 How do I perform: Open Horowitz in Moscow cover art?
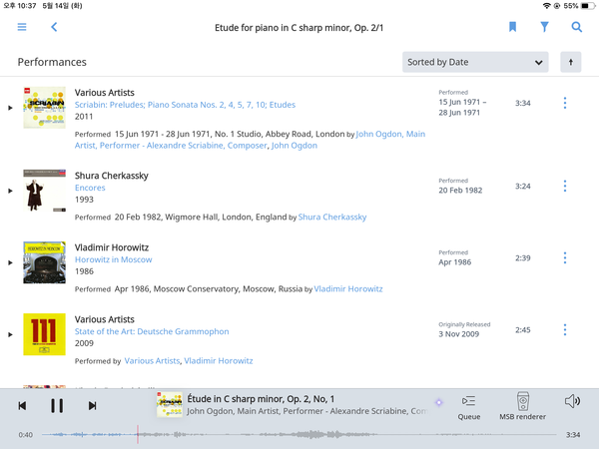click(44, 262)
